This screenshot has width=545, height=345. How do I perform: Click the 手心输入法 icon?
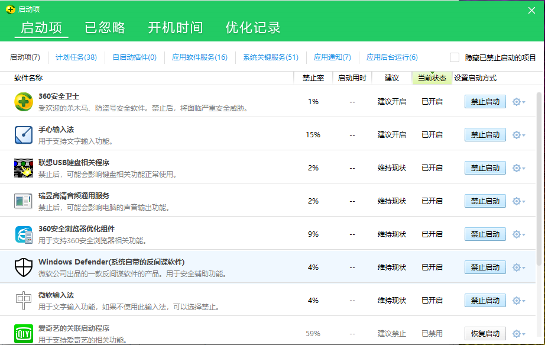point(24,135)
